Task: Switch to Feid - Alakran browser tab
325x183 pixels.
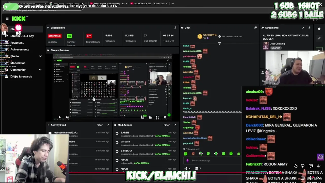Action: point(109,3)
